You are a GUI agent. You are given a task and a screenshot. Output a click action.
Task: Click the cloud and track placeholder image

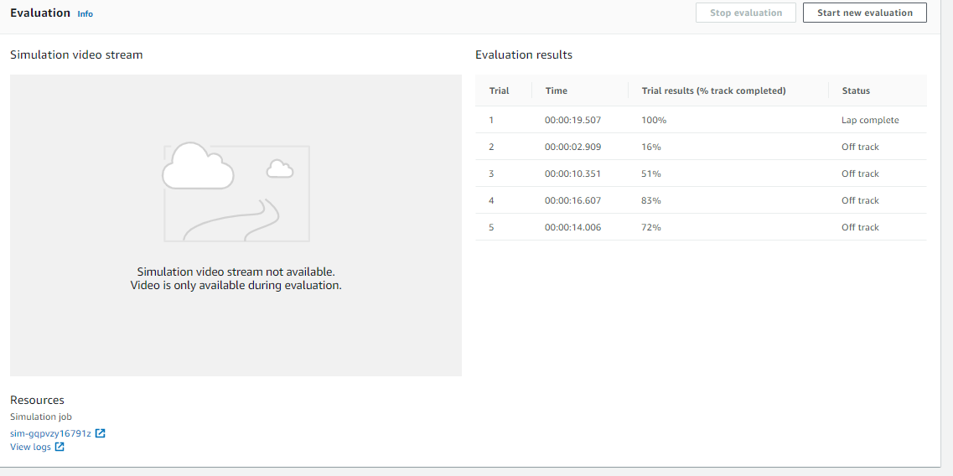236,192
